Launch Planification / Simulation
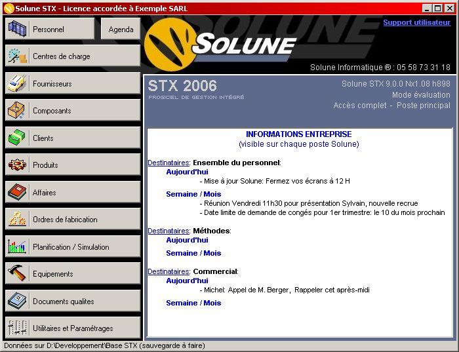The height and width of the screenshot is (352, 459). click(73, 246)
